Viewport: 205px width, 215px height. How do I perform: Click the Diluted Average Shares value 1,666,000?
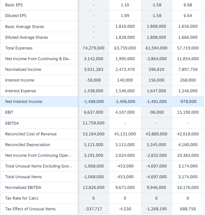tap(188, 37)
